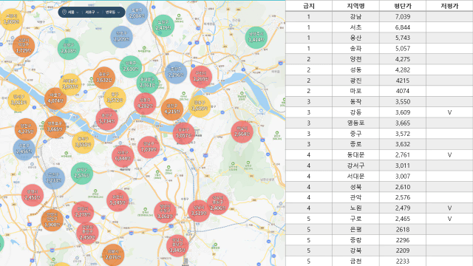This screenshot has width=473, height=266.
Task: Click the 2618 price cell for 은평
Action: (x=402, y=229)
